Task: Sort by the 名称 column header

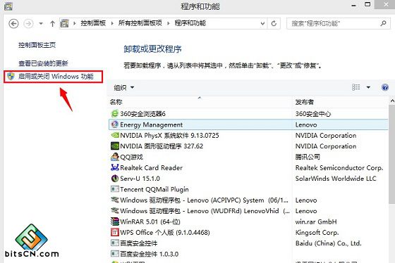Action: (x=116, y=102)
